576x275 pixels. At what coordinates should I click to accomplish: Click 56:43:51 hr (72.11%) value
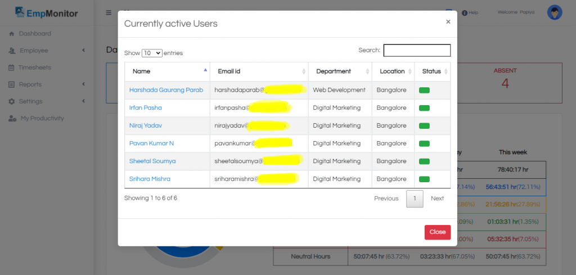pyautogui.click(x=513, y=187)
